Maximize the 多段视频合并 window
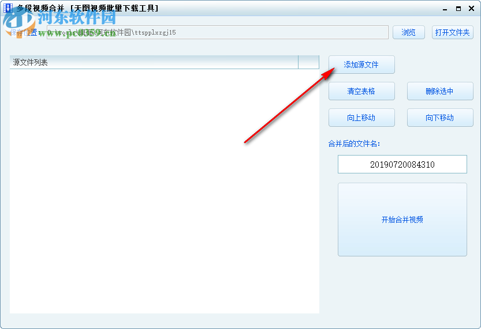481x329 pixels. tap(458, 9)
